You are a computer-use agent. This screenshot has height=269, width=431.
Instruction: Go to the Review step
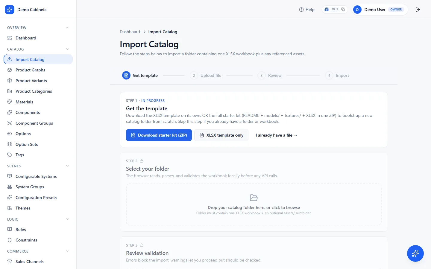(x=270, y=75)
